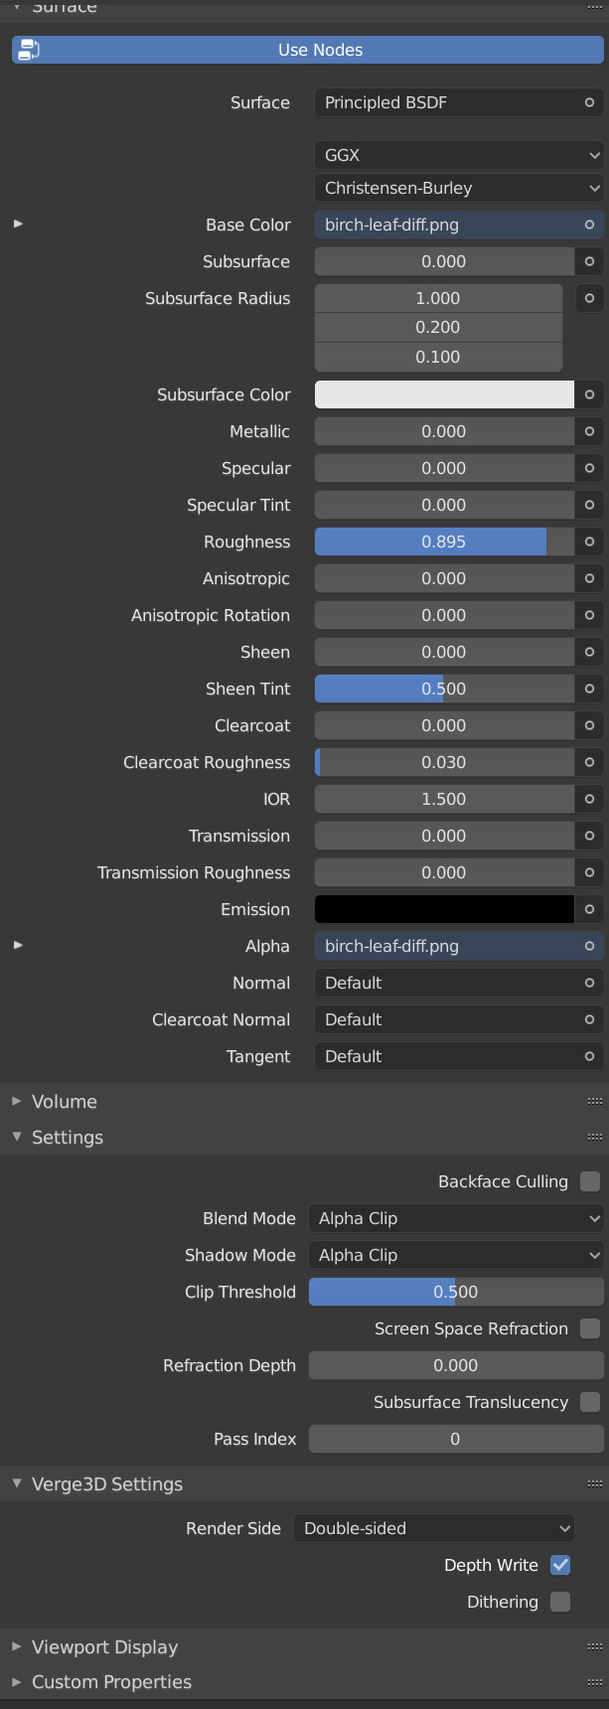Click the Pass Index field
609x1709 pixels.
[x=456, y=1439]
